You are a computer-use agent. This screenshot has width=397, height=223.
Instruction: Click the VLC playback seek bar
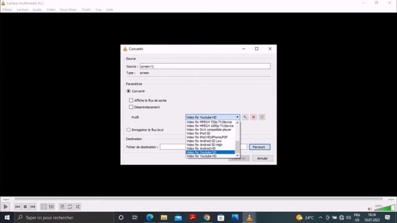(x=198, y=199)
